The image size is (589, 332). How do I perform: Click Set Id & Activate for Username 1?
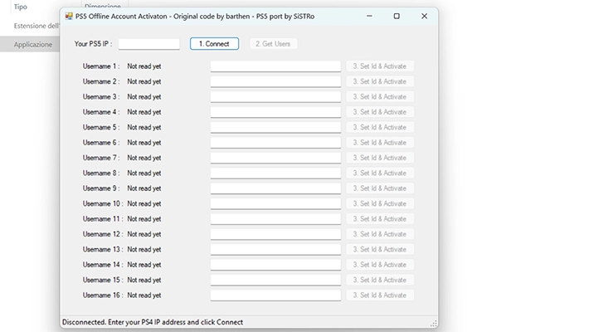(380, 66)
